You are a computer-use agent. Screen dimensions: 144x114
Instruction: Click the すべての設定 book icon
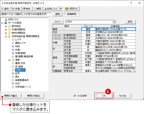6,23
